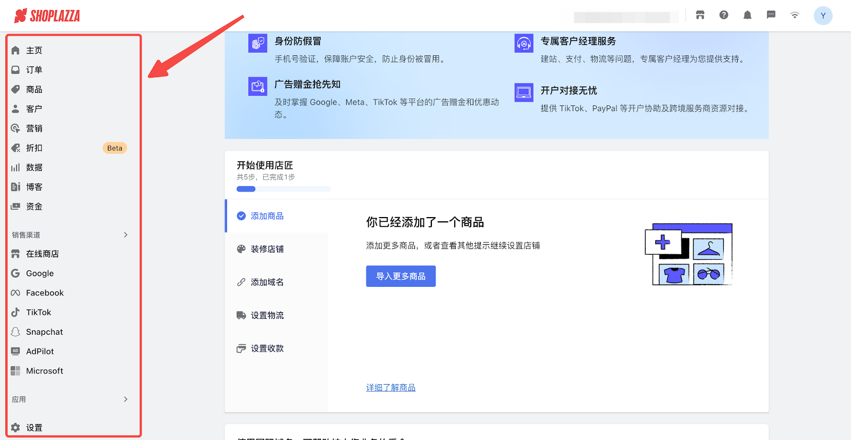Go to 商品 in the sidebar
851x440 pixels.
(34, 89)
